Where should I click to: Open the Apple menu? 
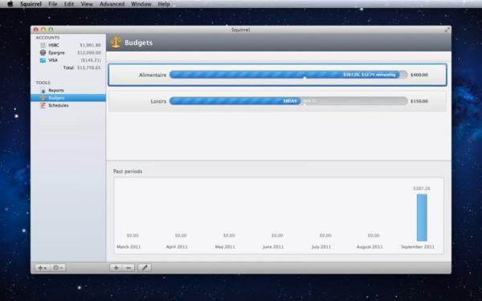click(x=10, y=4)
